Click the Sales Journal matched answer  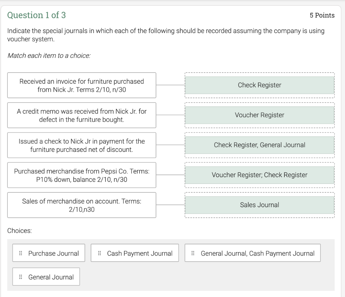coord(260,205)
